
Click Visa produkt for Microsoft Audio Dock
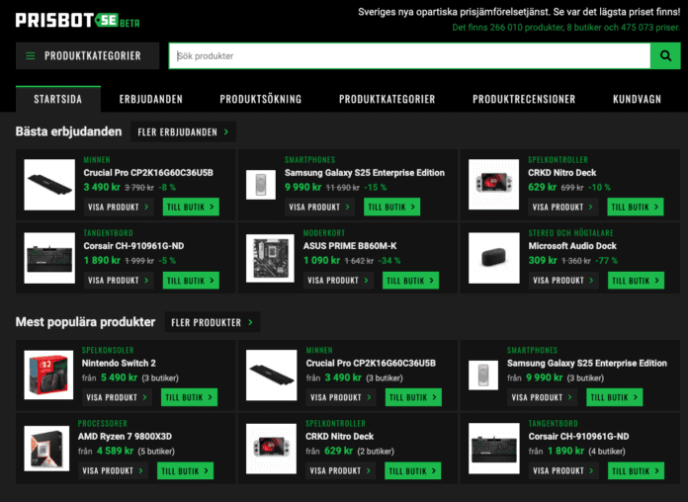pyautogui.click(x=563, y=281)
